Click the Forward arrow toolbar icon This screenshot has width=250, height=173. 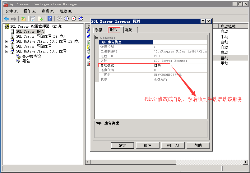(14, 19)
